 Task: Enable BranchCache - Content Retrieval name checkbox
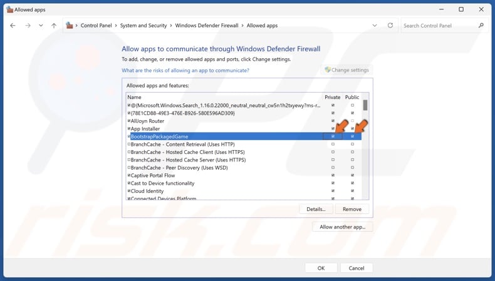(x=129, y=145)
